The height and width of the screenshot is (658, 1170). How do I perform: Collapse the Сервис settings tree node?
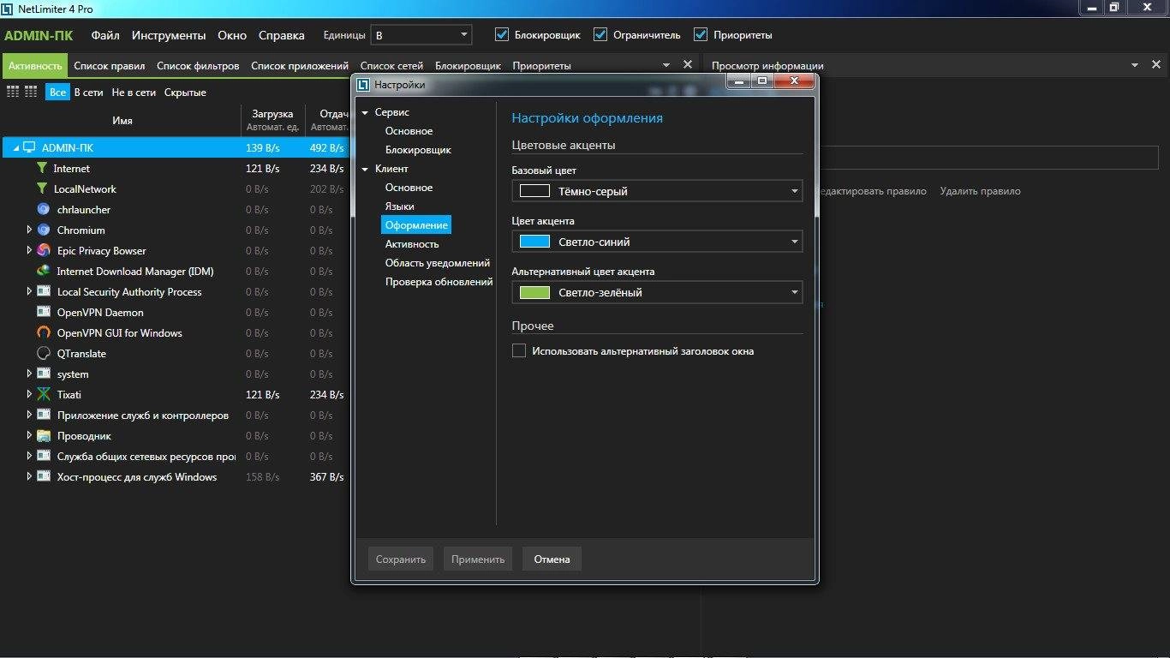coord(365,112)
